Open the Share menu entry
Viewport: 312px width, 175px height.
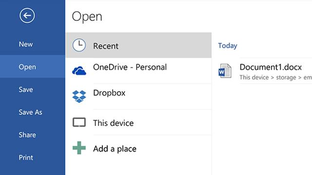point(27,135)
